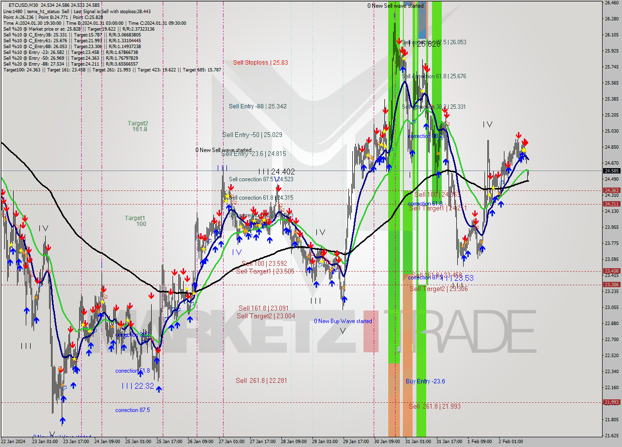
Task: Click the Target1 100 label
Action: [135, 221]
